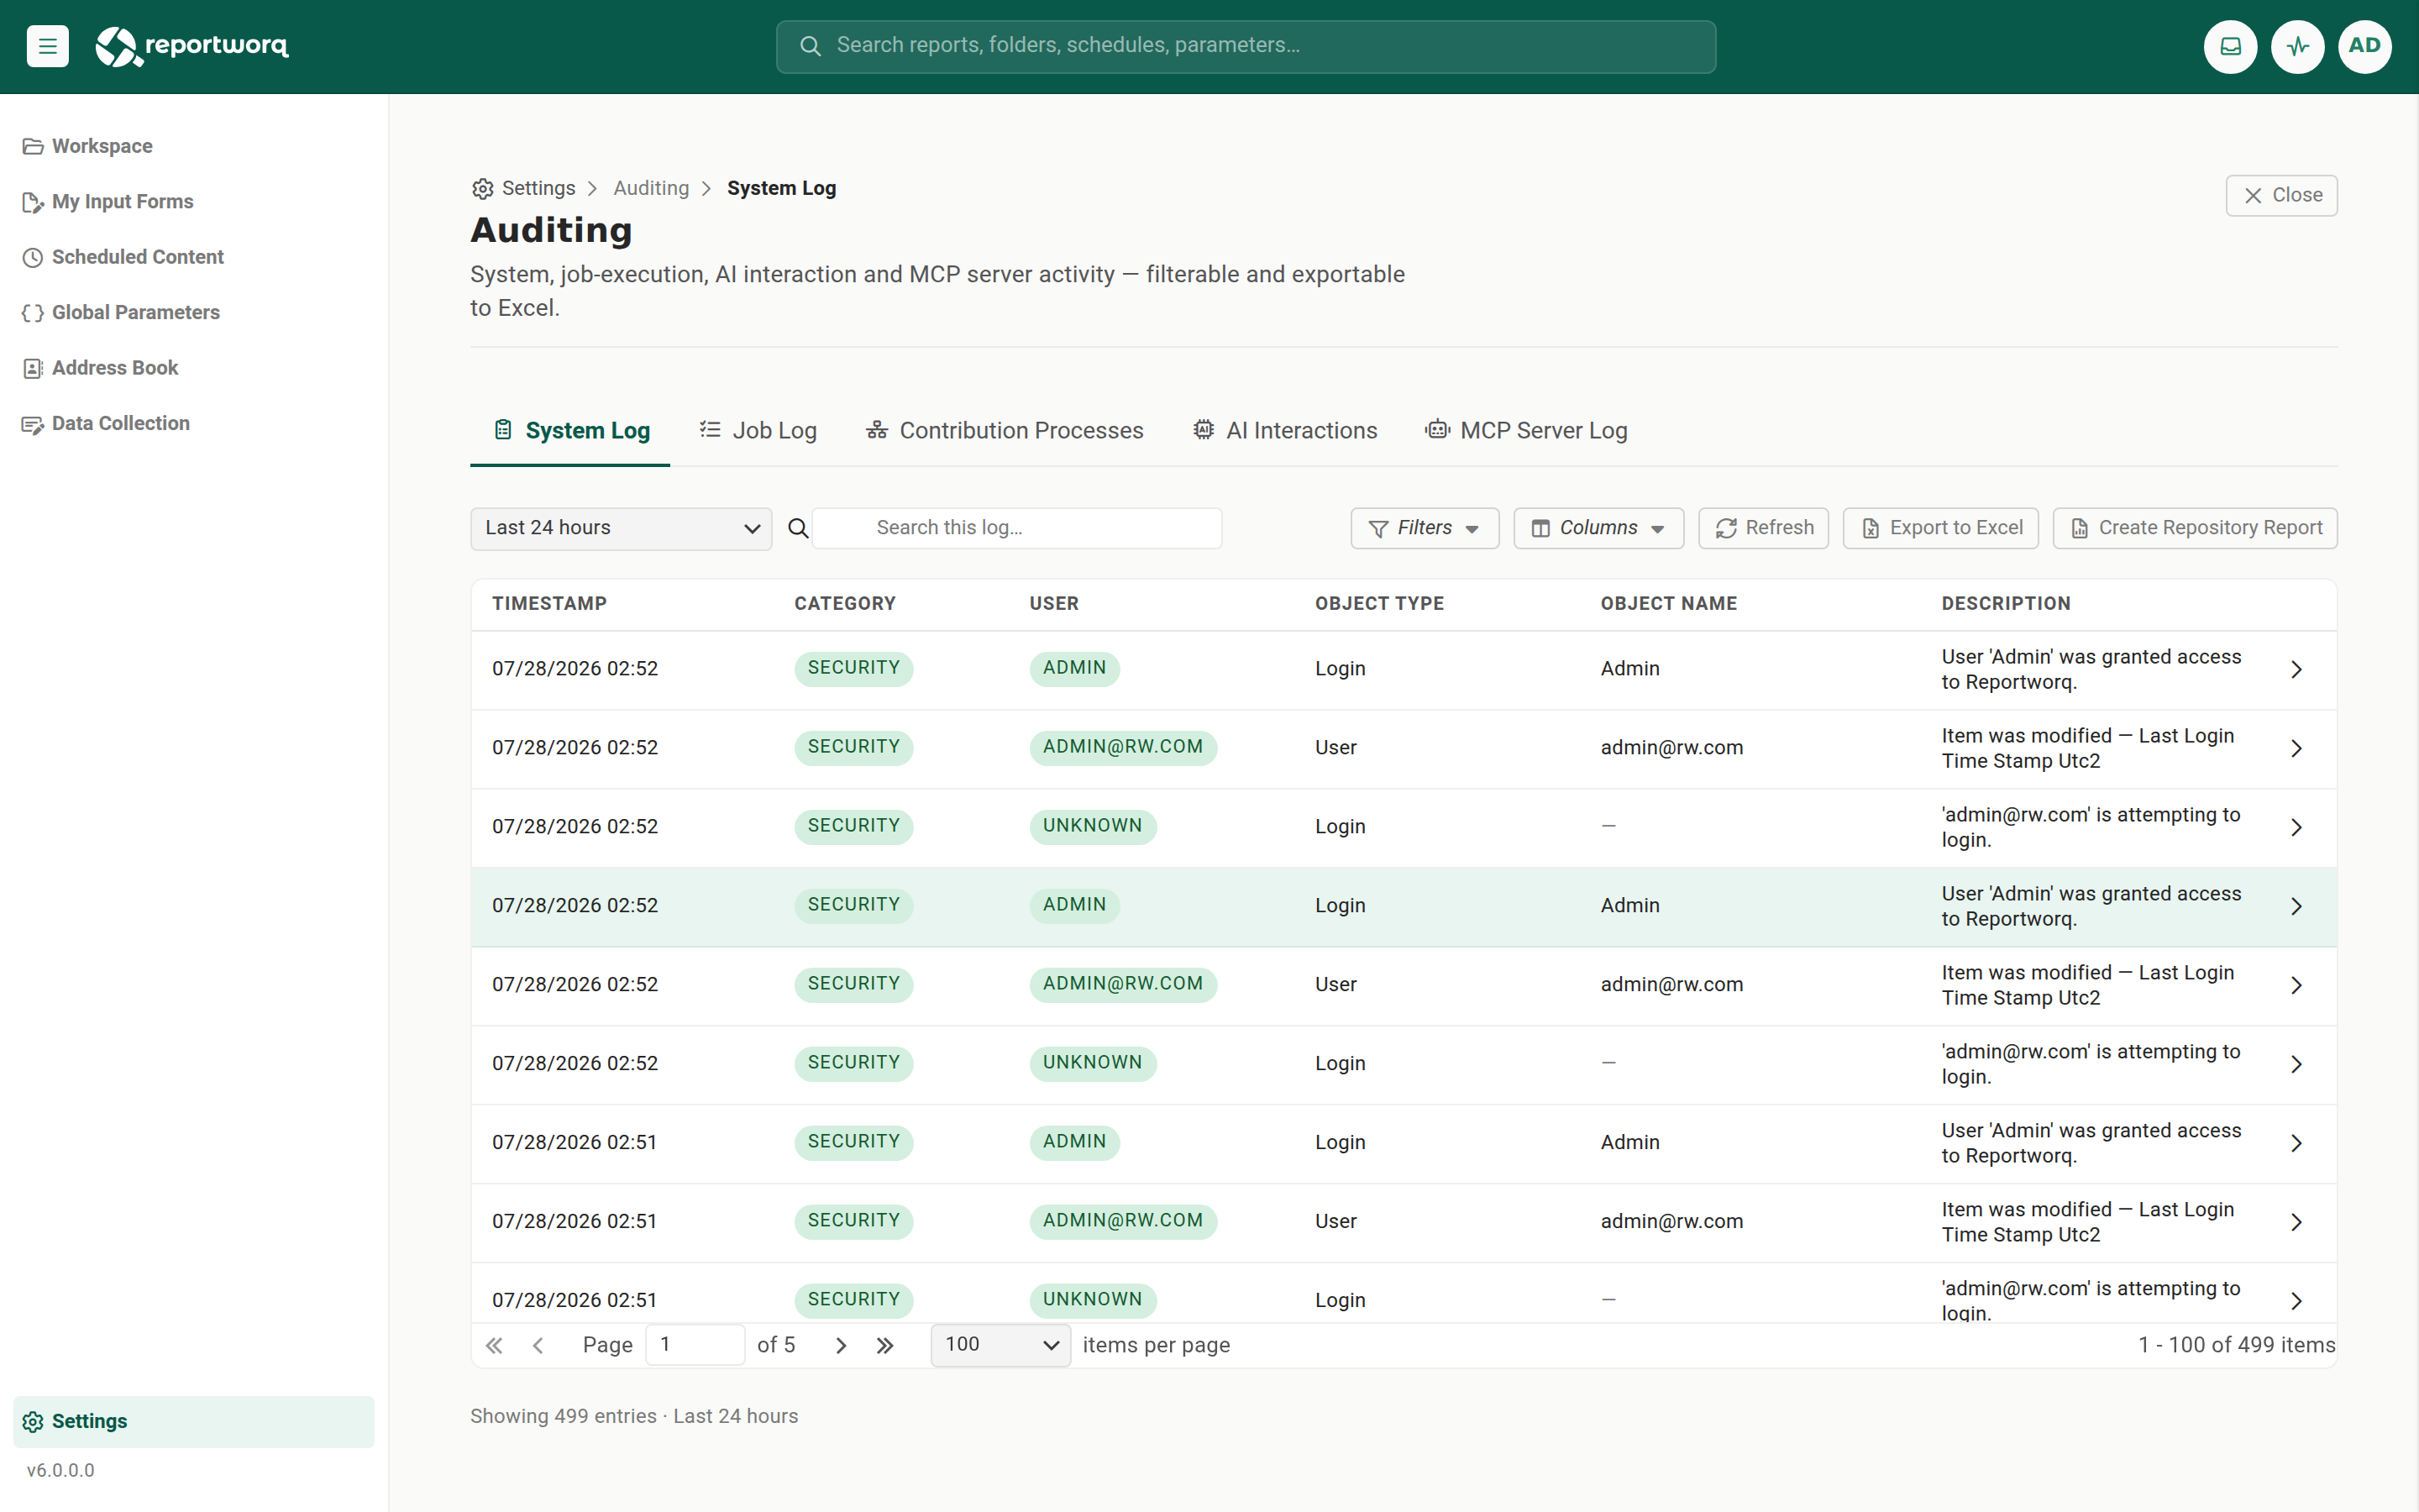Switch to AI Interactions tab
Viewport: 2419px width, 1512px height.
coord(1284,431)
